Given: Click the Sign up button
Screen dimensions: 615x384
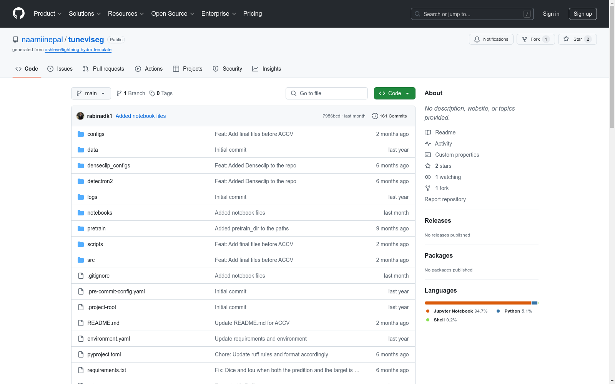Looking at the screenshot, I should click(583, 14).
